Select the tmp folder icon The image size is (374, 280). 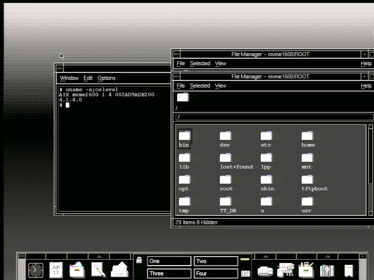point(184,201)
